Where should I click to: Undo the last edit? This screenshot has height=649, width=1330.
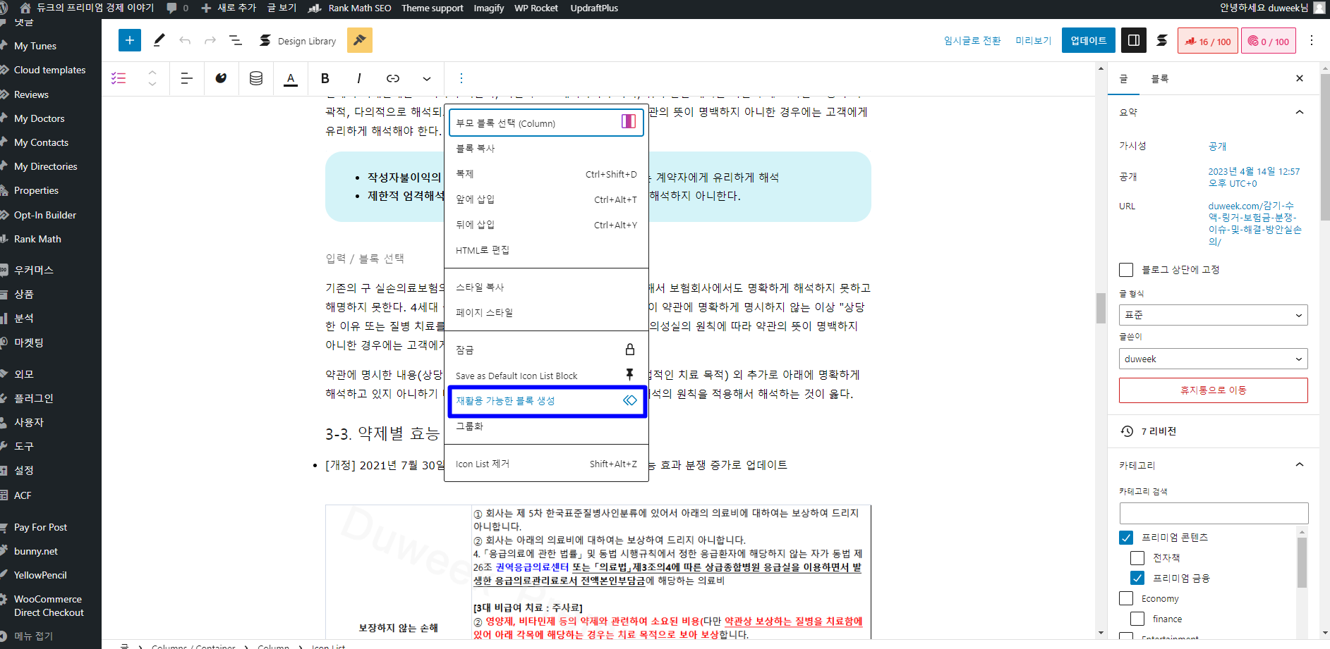click(185, 40)
